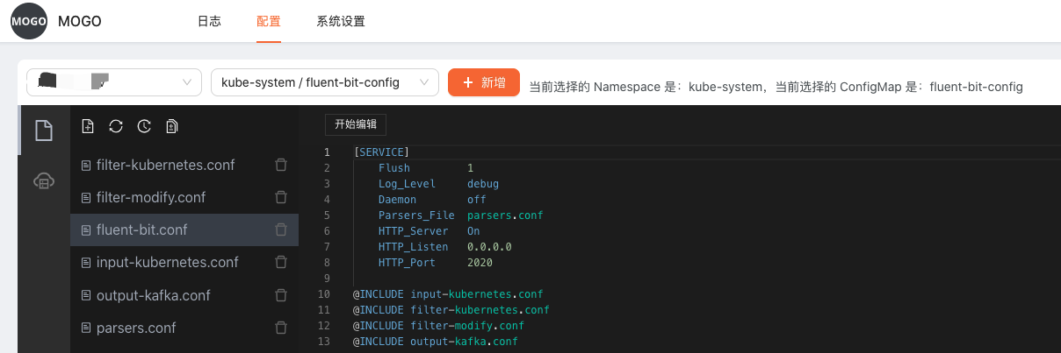Click the new file icon in file toolbar
1061x353 pixels.
(x=88, y=126)
